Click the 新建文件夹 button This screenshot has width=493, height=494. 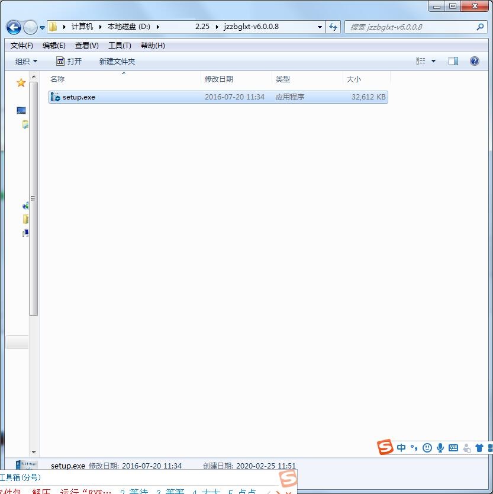117,61
